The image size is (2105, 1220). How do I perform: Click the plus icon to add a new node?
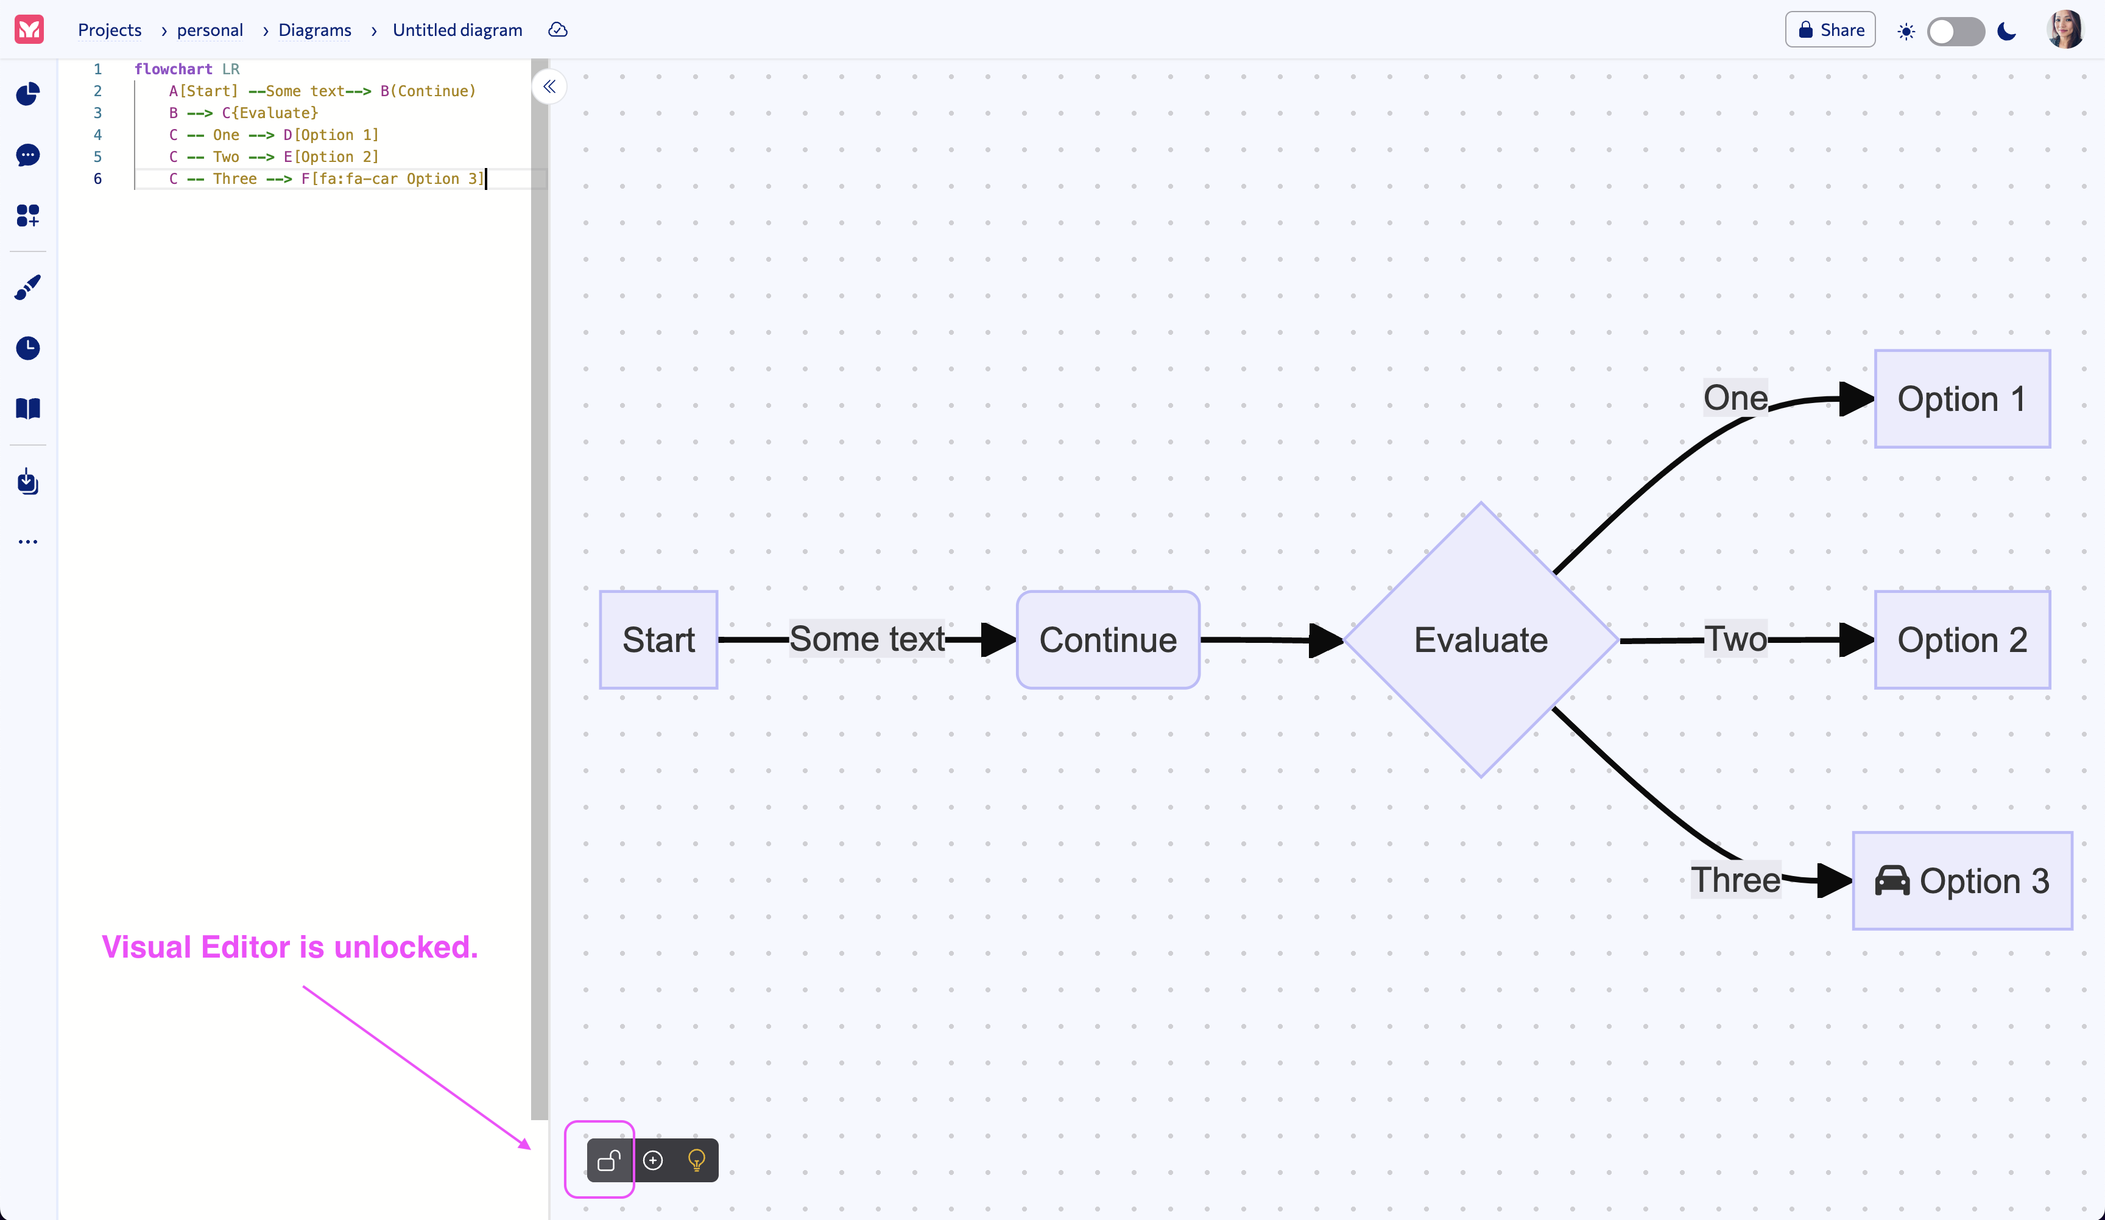[653, 1160]
